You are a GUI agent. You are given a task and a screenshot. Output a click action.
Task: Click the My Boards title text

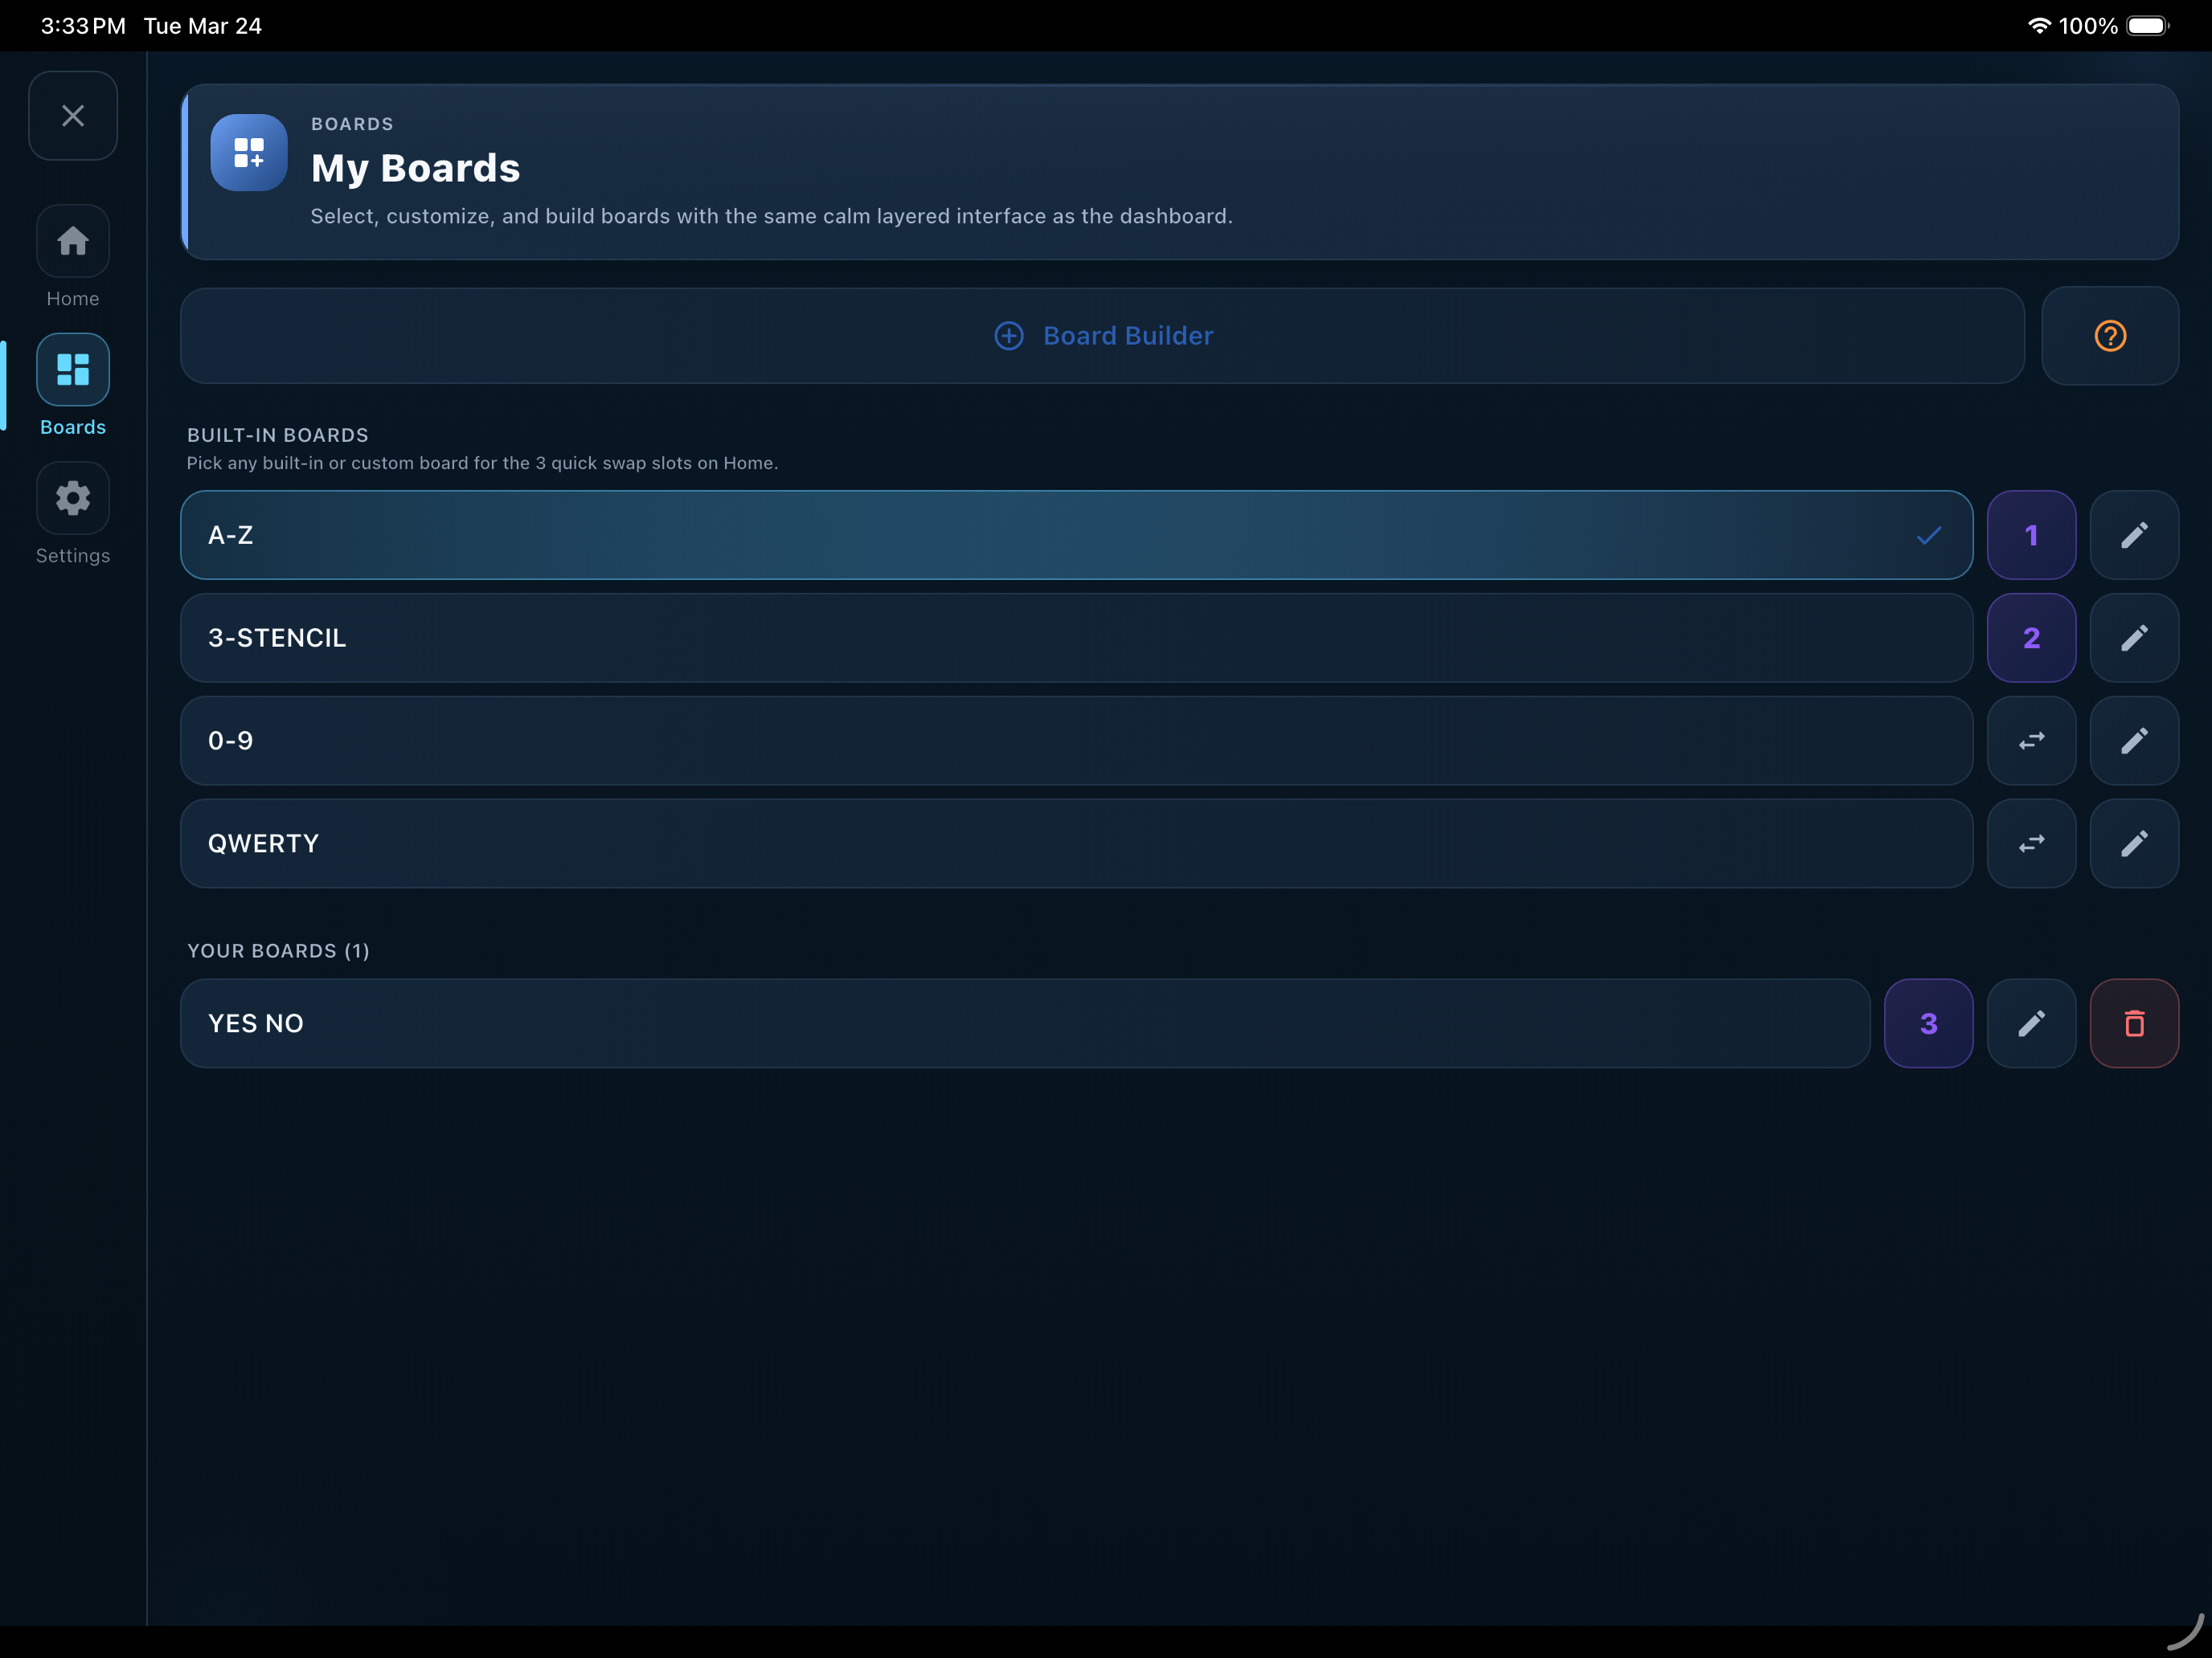tap(415, 168)
